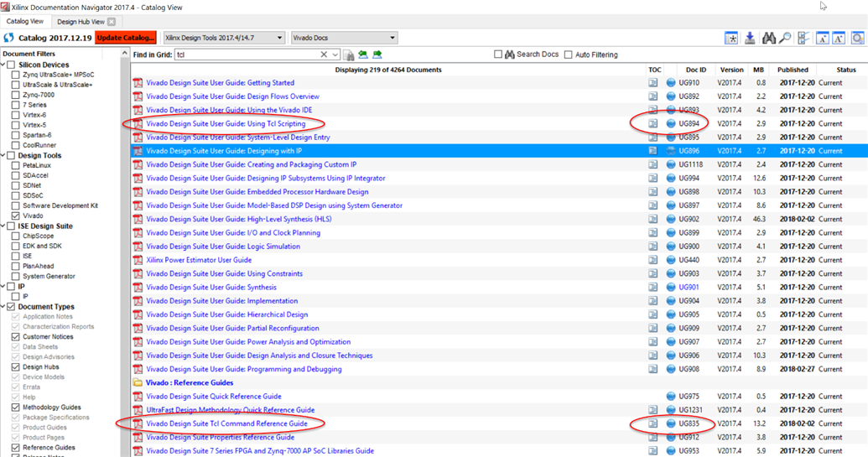The height and width of the screenshot is (457, 868).
Task: Click inside the Find in Grid text field
Action: pyautogui.click(x=247, y=55)
